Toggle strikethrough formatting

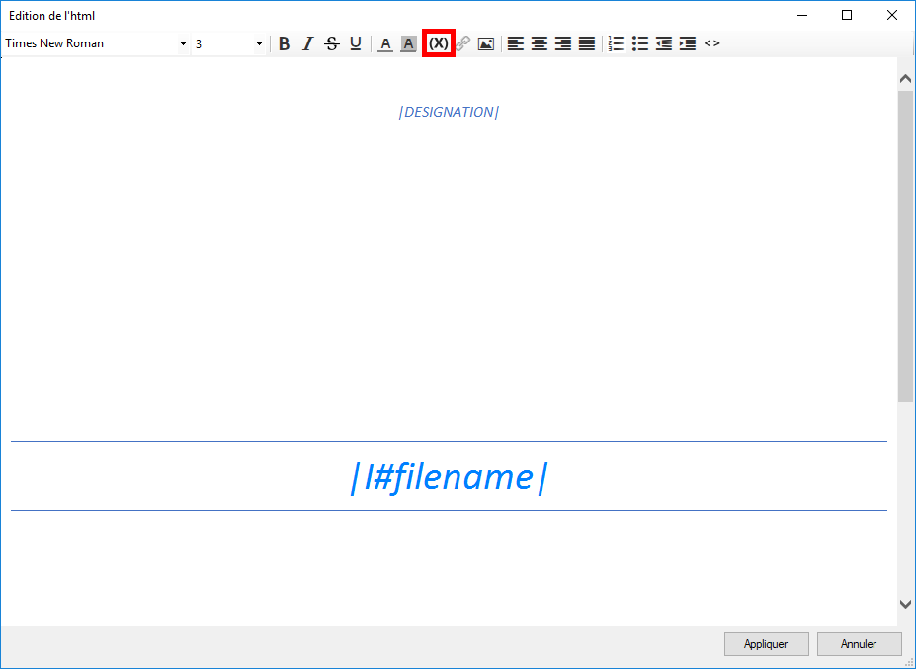[x=332, y=43]
